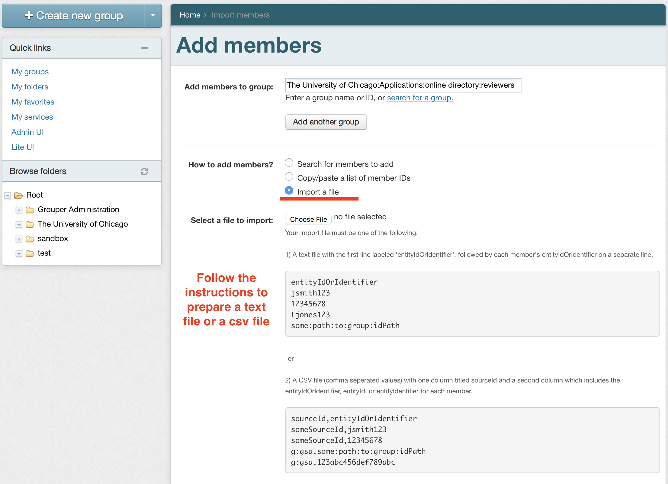The width and height of the screenshot is (668, 484).
Task: Open the search for a group link
Action: pyautogui.click(x=420, y=98)
